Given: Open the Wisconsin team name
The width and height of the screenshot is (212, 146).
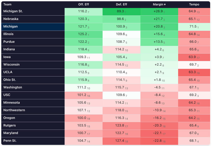Looking at the screenshot, I should 11,65.
